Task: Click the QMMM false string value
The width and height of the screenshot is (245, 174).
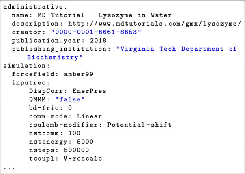Action: [70, 99]
